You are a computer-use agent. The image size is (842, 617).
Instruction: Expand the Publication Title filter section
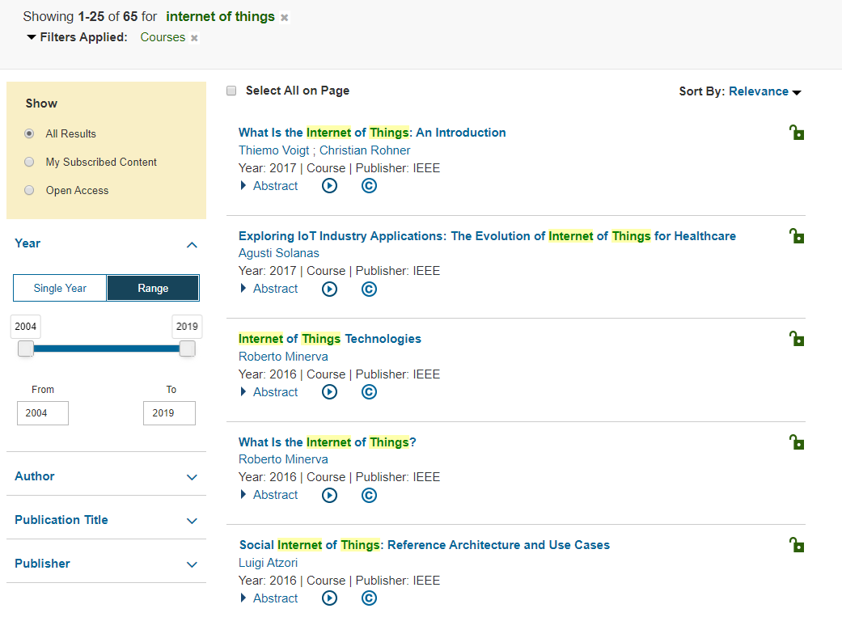pyautogui.click(x=106, y=520)
